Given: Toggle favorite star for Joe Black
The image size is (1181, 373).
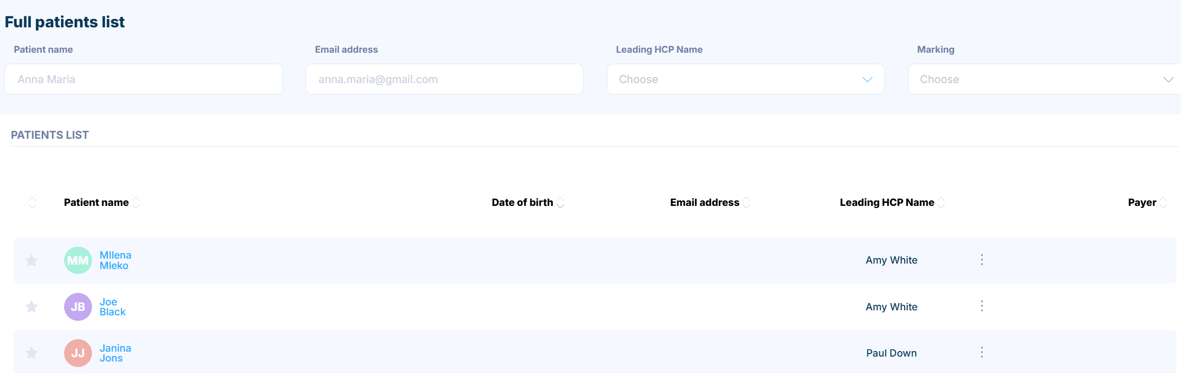Looking at the screenshot, I should [32, 306].
